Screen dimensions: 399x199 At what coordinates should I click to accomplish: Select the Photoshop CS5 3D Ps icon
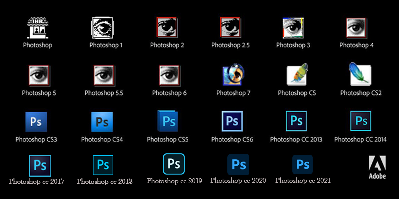point(168,121)
